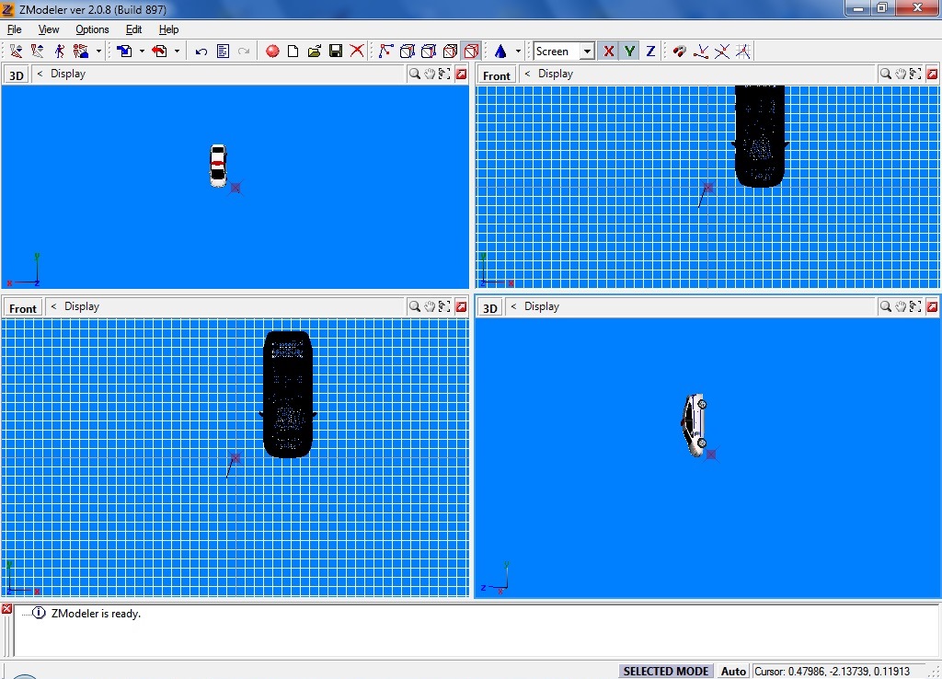The width and height of the screenshot is (942, 679).
Task: Toggle the X axis constraint
Action: (x=609, y=52)
